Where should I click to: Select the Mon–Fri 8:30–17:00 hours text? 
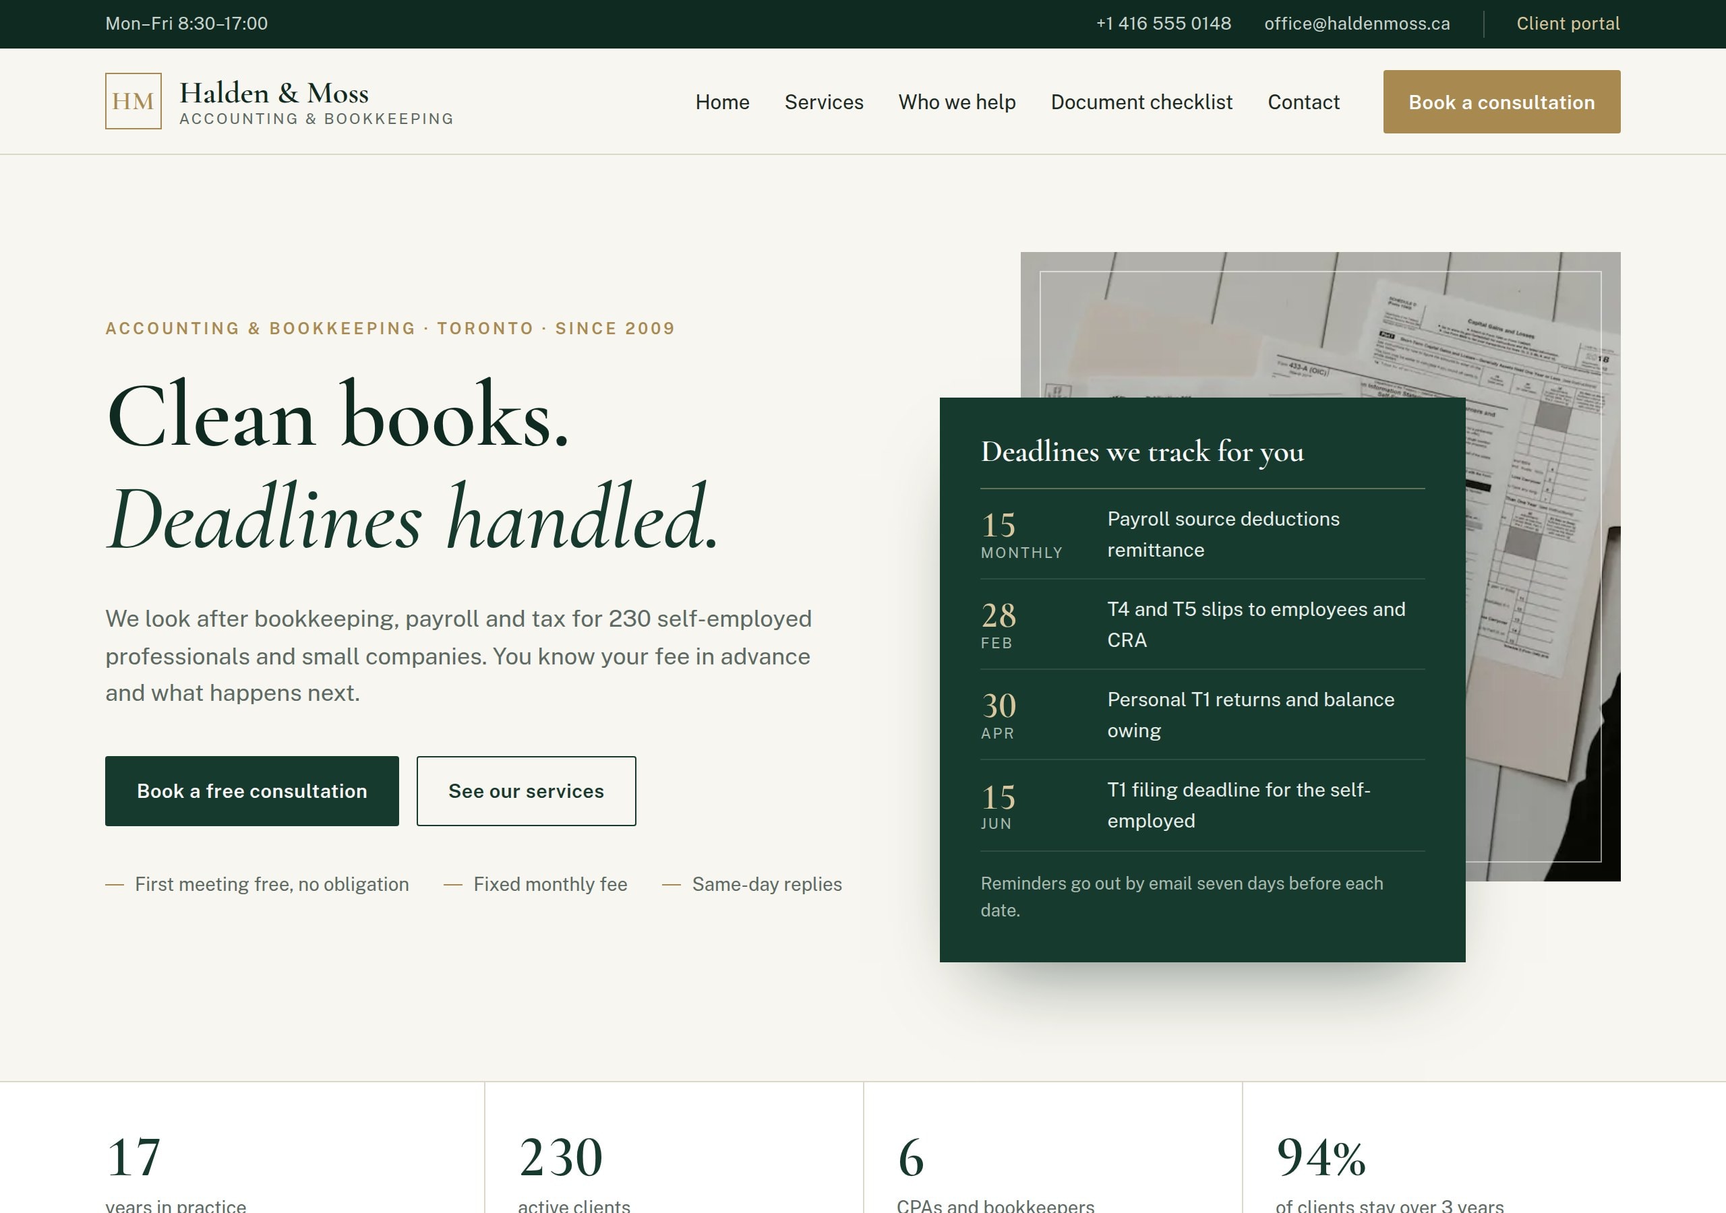point(187,24)
